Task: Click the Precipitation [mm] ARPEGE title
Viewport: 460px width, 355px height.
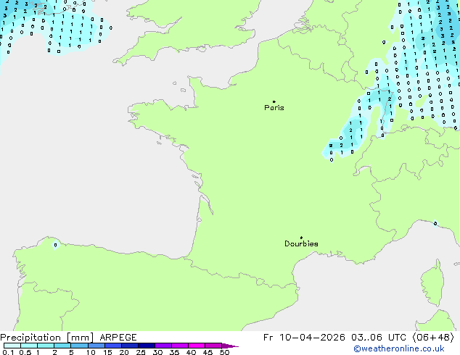Action: (x=68, y=338)
